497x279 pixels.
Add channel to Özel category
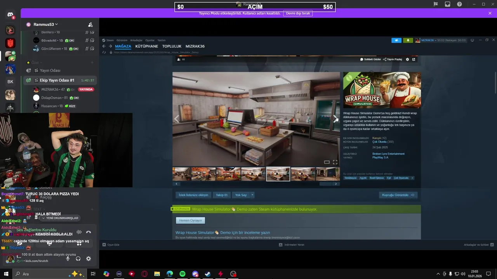pyautogui.click(x=92, y=62)
